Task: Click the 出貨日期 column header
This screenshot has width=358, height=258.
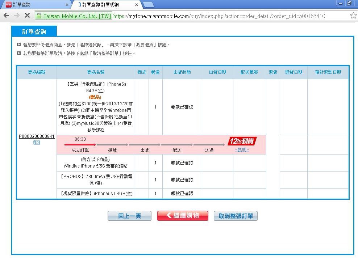Action: pos(217,72)
